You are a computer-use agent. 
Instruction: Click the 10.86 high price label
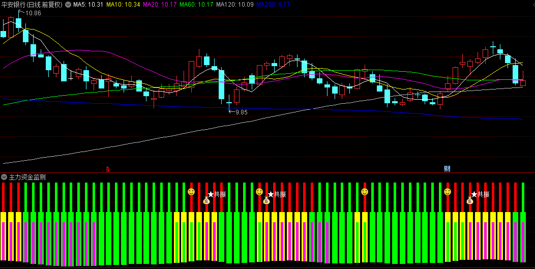(33, 13)
